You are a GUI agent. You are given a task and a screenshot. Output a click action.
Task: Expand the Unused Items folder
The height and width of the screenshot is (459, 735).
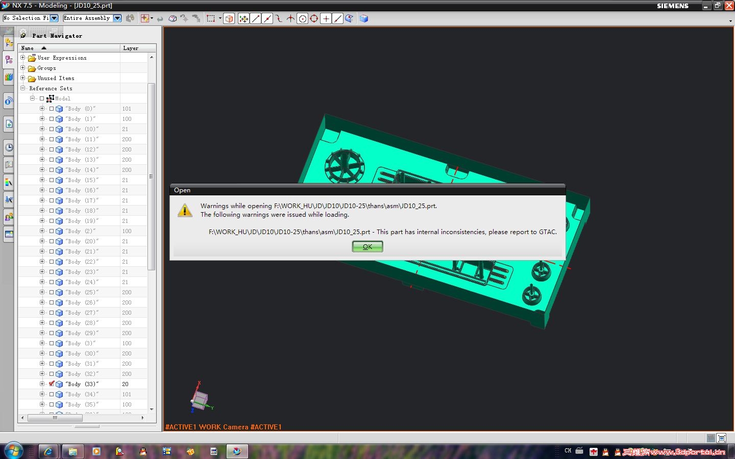(22, 78)
